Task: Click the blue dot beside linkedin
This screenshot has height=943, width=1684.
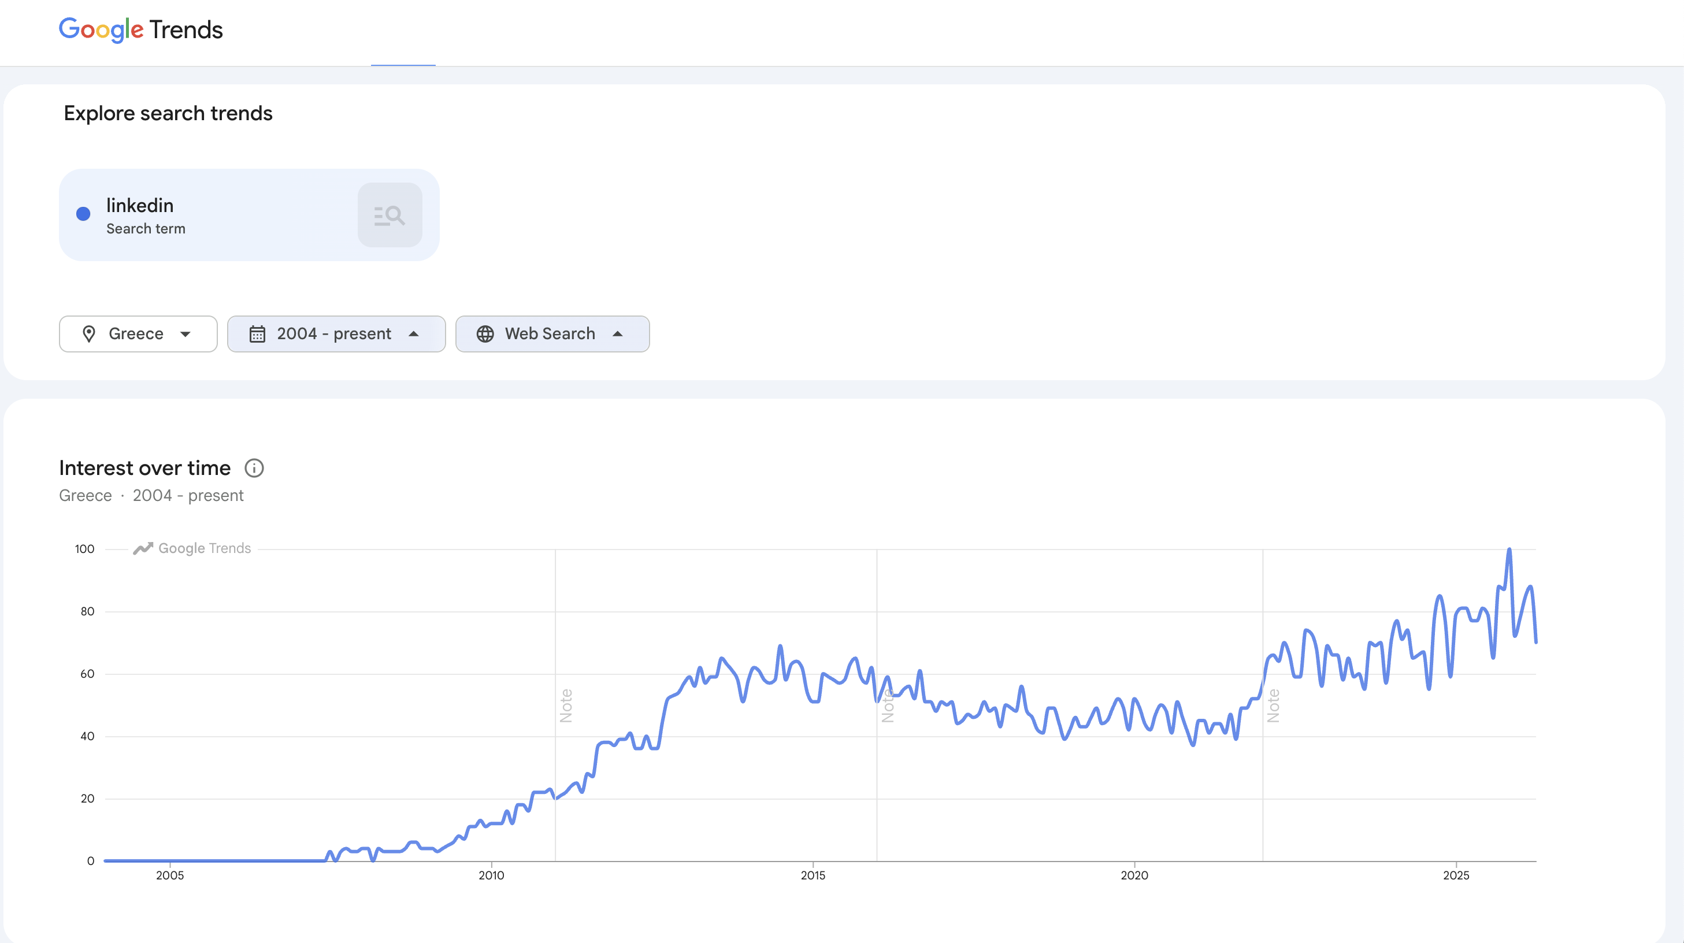Action: click(x=83, y=214)
